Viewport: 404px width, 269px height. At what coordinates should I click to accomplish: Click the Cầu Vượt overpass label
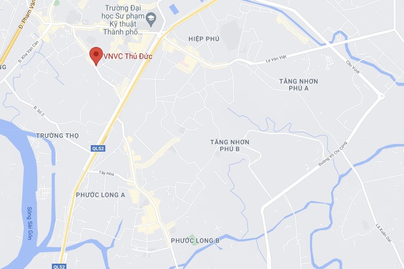pos(353,67)
